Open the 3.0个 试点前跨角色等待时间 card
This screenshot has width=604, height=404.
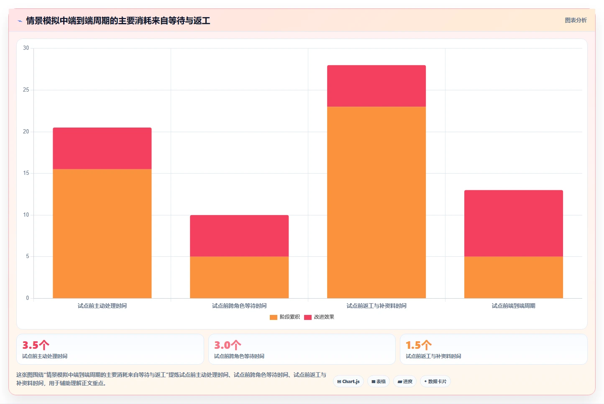click(x=302, y=349)
